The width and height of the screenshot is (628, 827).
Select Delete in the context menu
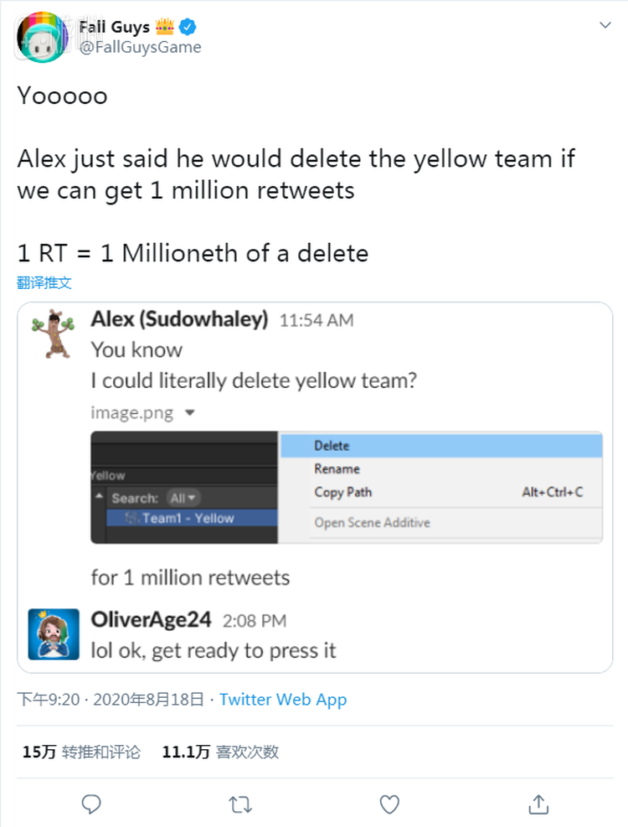pyautogui.click(x=332, y=446)
